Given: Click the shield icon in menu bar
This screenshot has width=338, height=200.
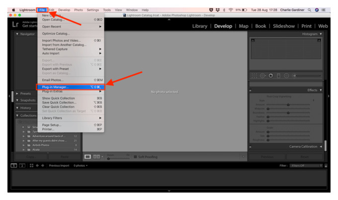Looking at the screenshot, I should [211, 10].
